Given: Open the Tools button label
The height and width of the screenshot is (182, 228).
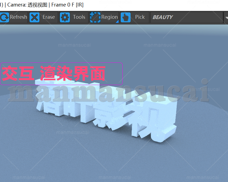Looking at the screenshot, I should coord(79,17).
